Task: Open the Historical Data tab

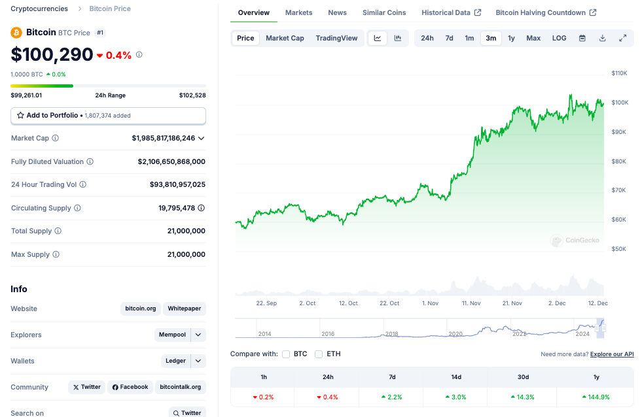Action: tap(452, 12)
